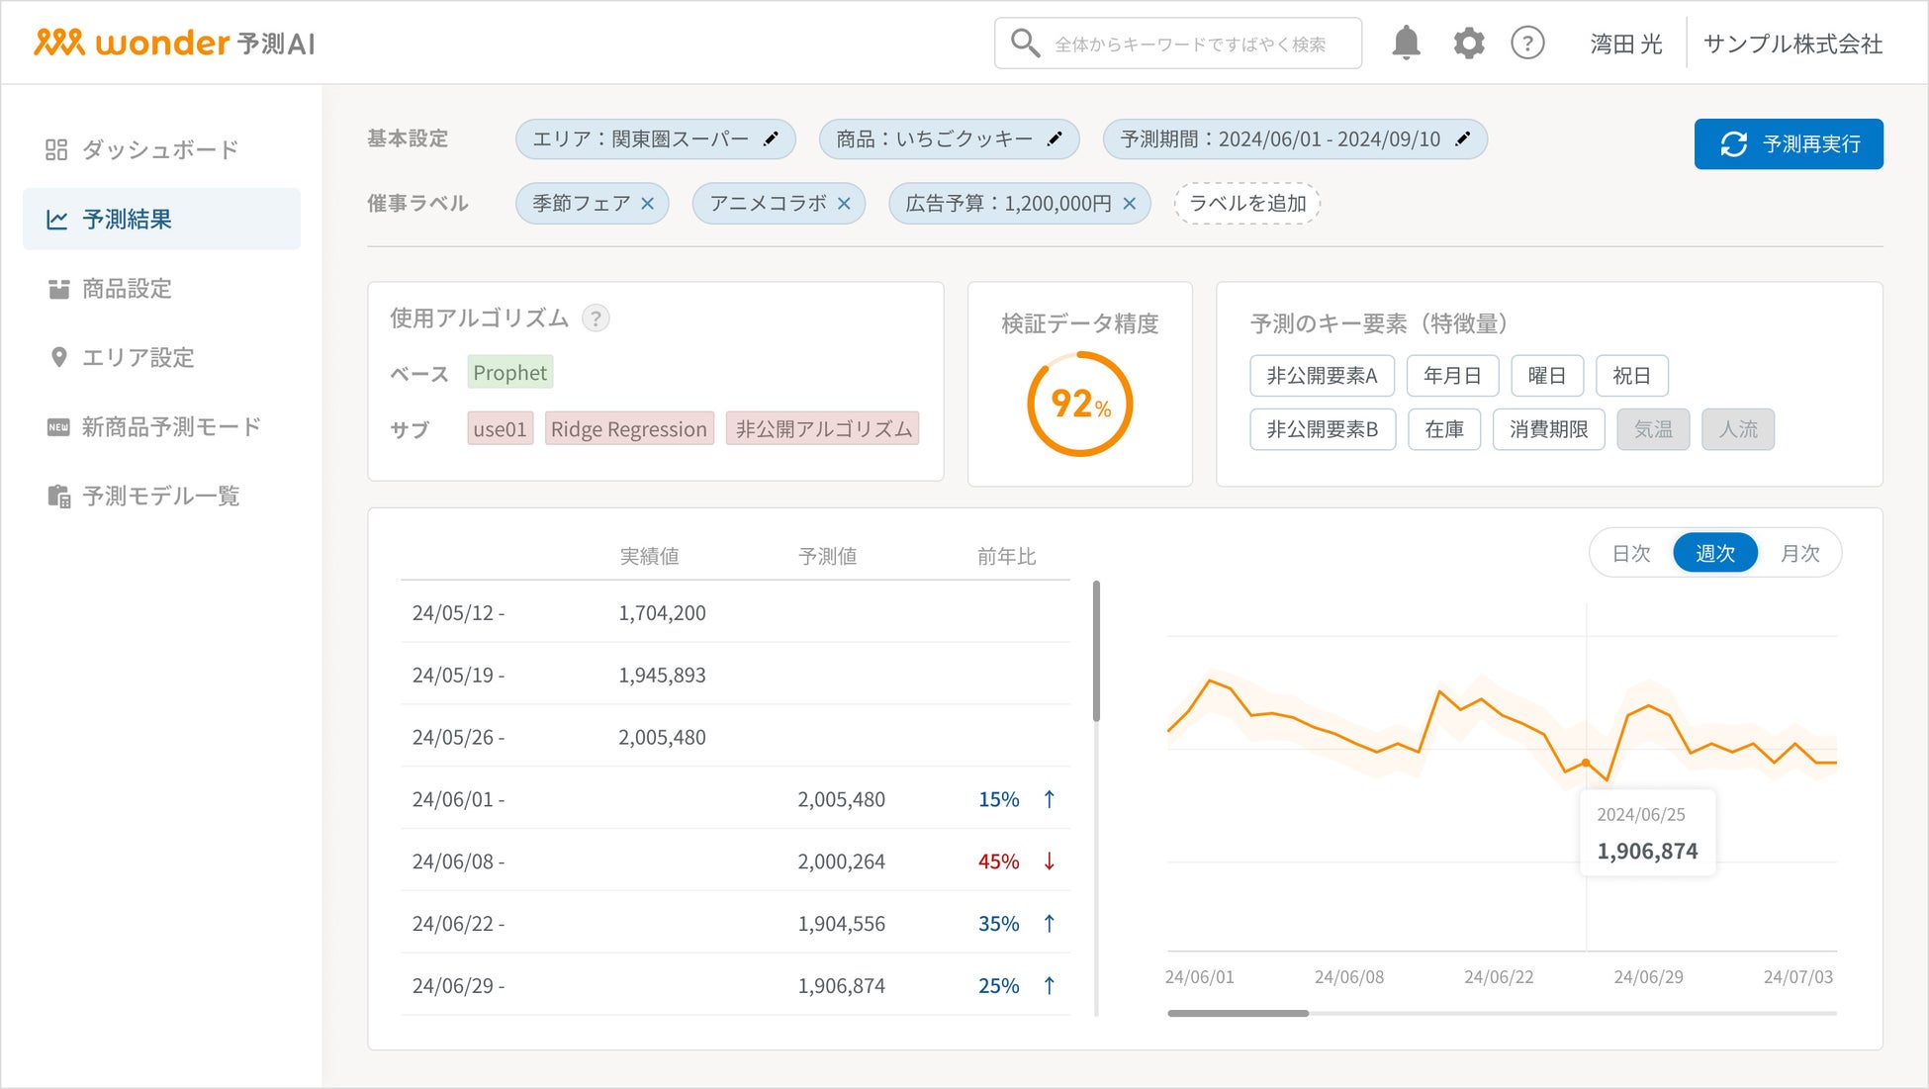
Task: Edit the エリア setting pencil icon
Action: coord(772,139)
